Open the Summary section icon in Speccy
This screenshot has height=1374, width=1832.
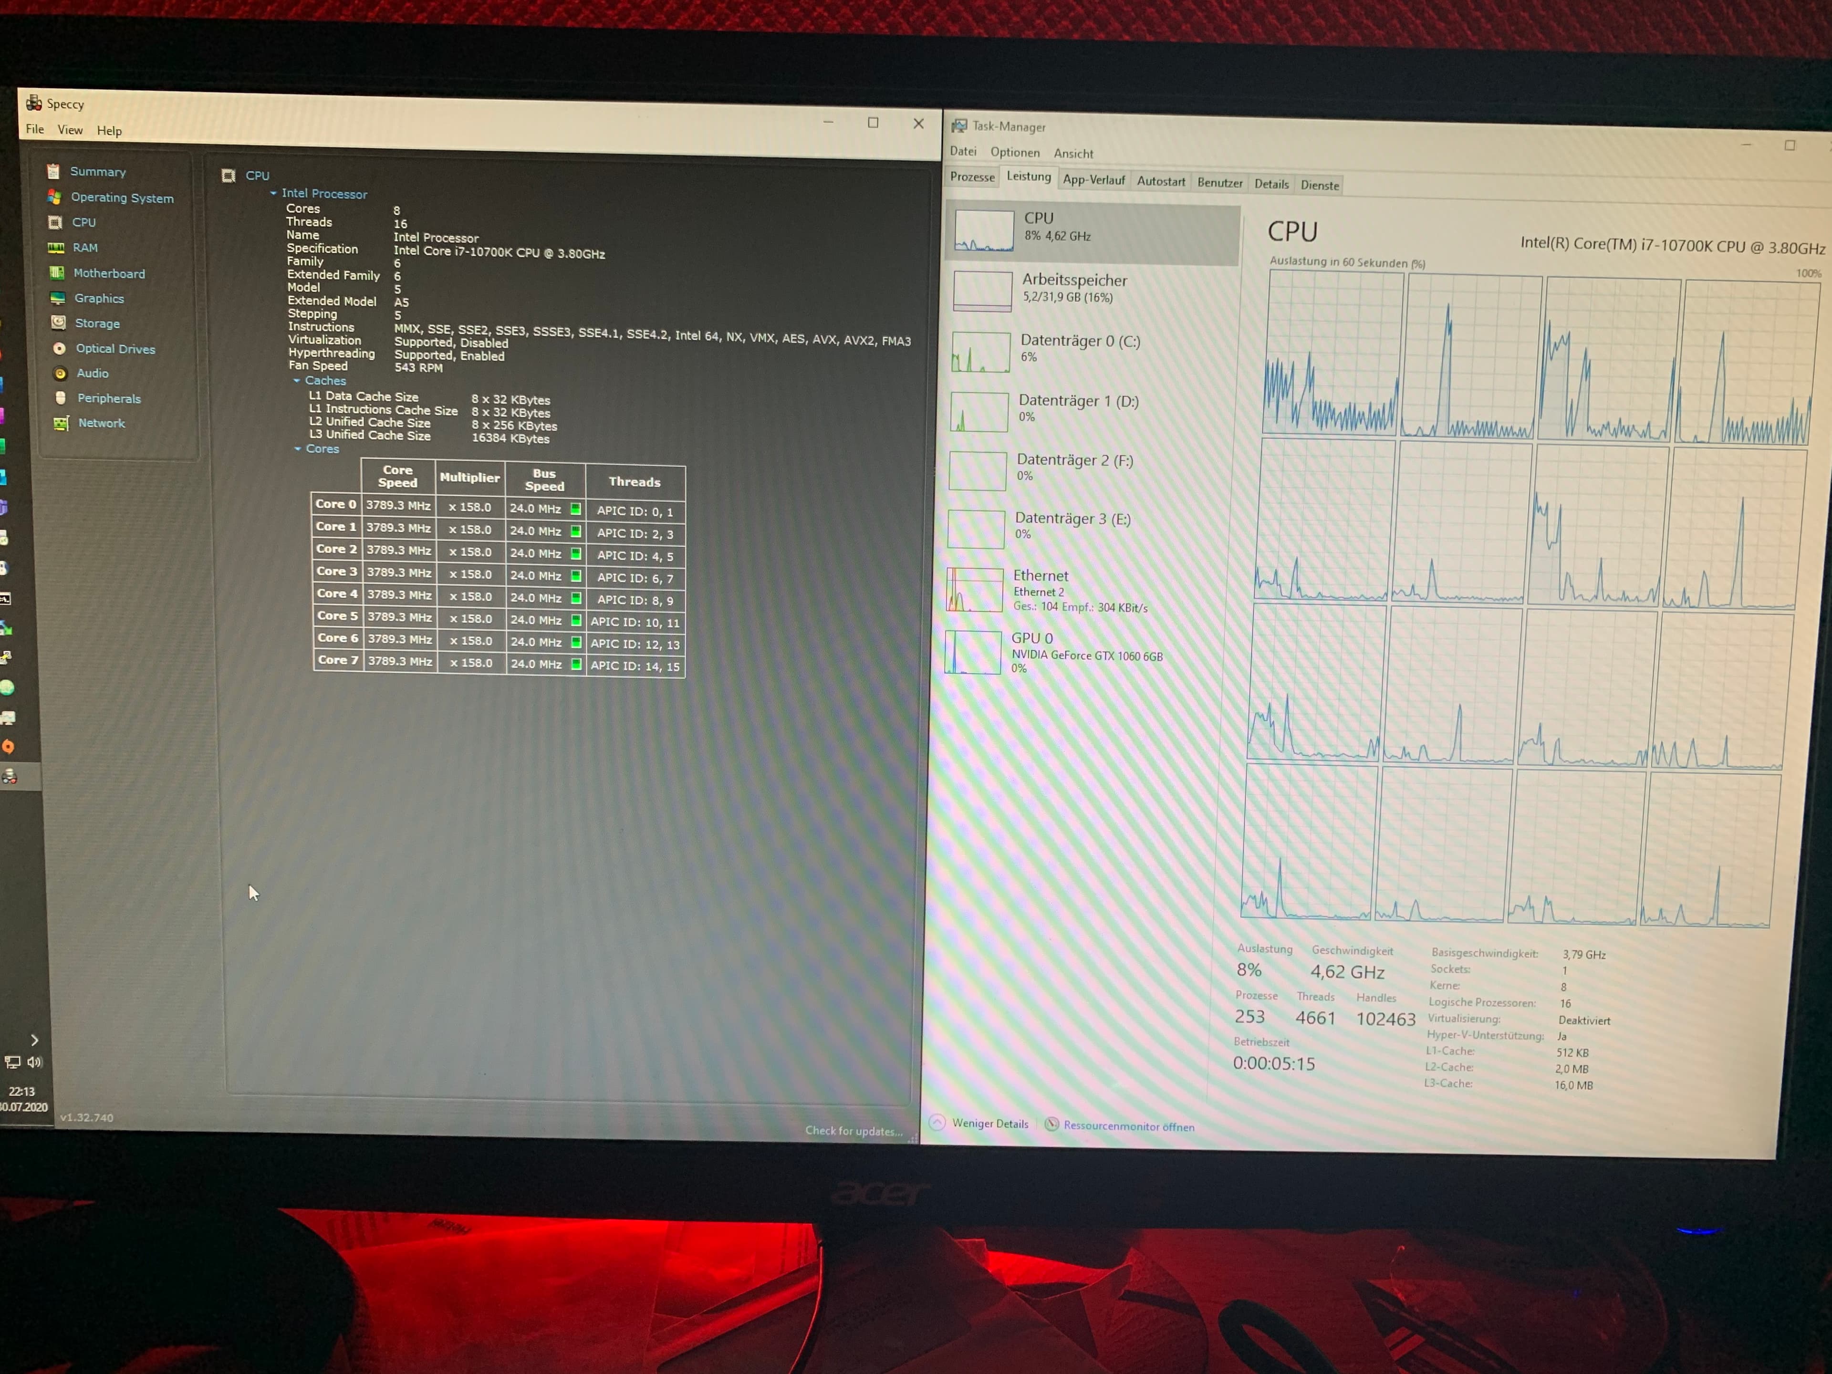(x=54, y=171)
